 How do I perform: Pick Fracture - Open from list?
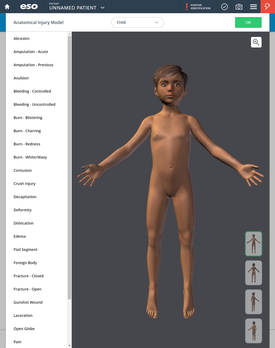27,289
